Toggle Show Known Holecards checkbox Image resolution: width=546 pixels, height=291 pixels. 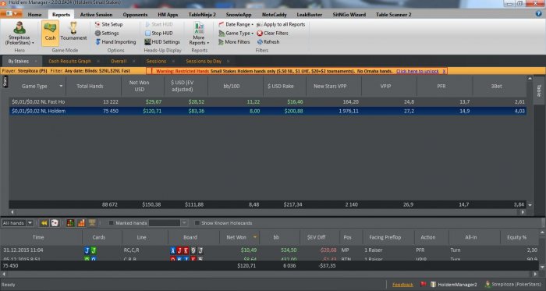pos(197,223)
